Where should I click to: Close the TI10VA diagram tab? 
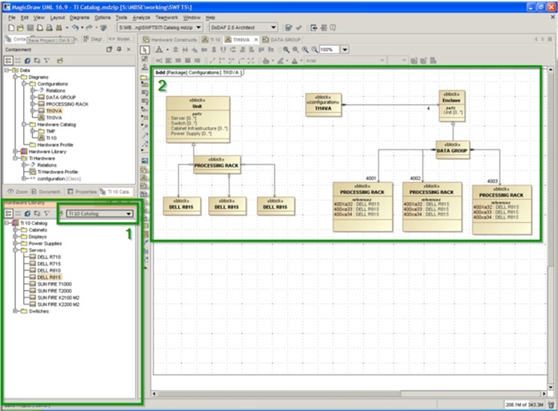[256, 40]
